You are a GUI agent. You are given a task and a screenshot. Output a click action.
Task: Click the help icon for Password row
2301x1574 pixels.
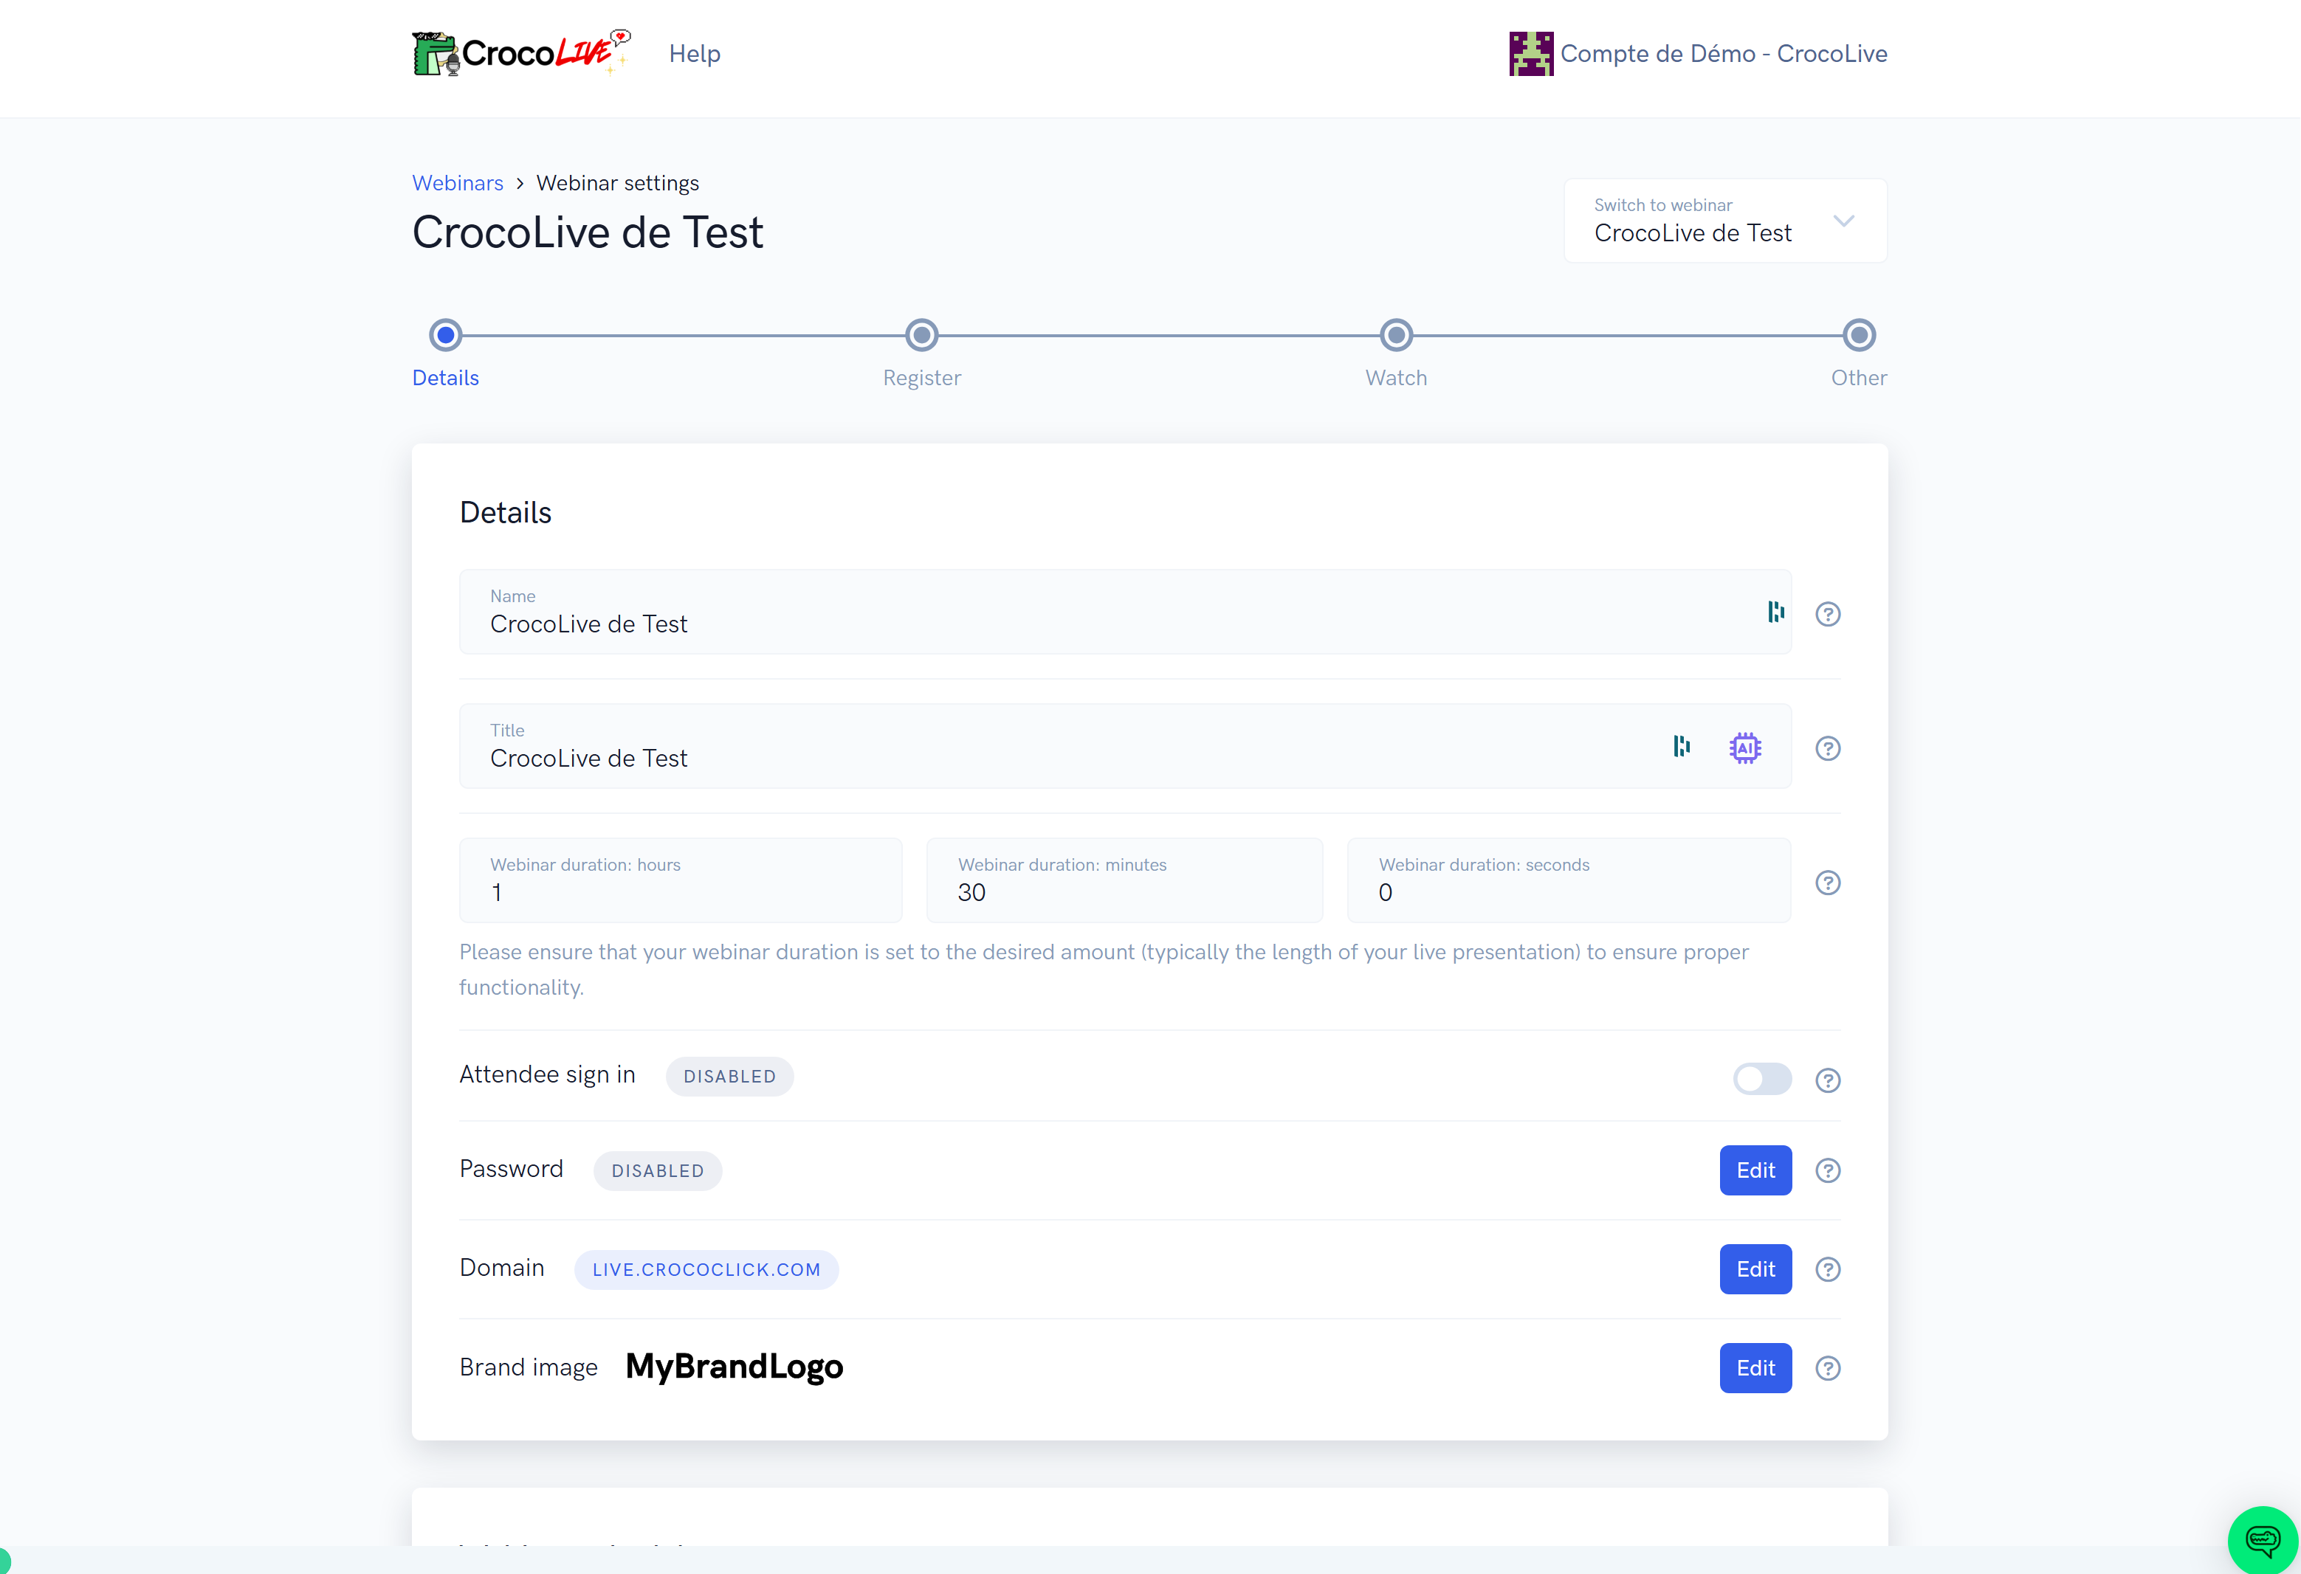(x=1828, y=1170)
